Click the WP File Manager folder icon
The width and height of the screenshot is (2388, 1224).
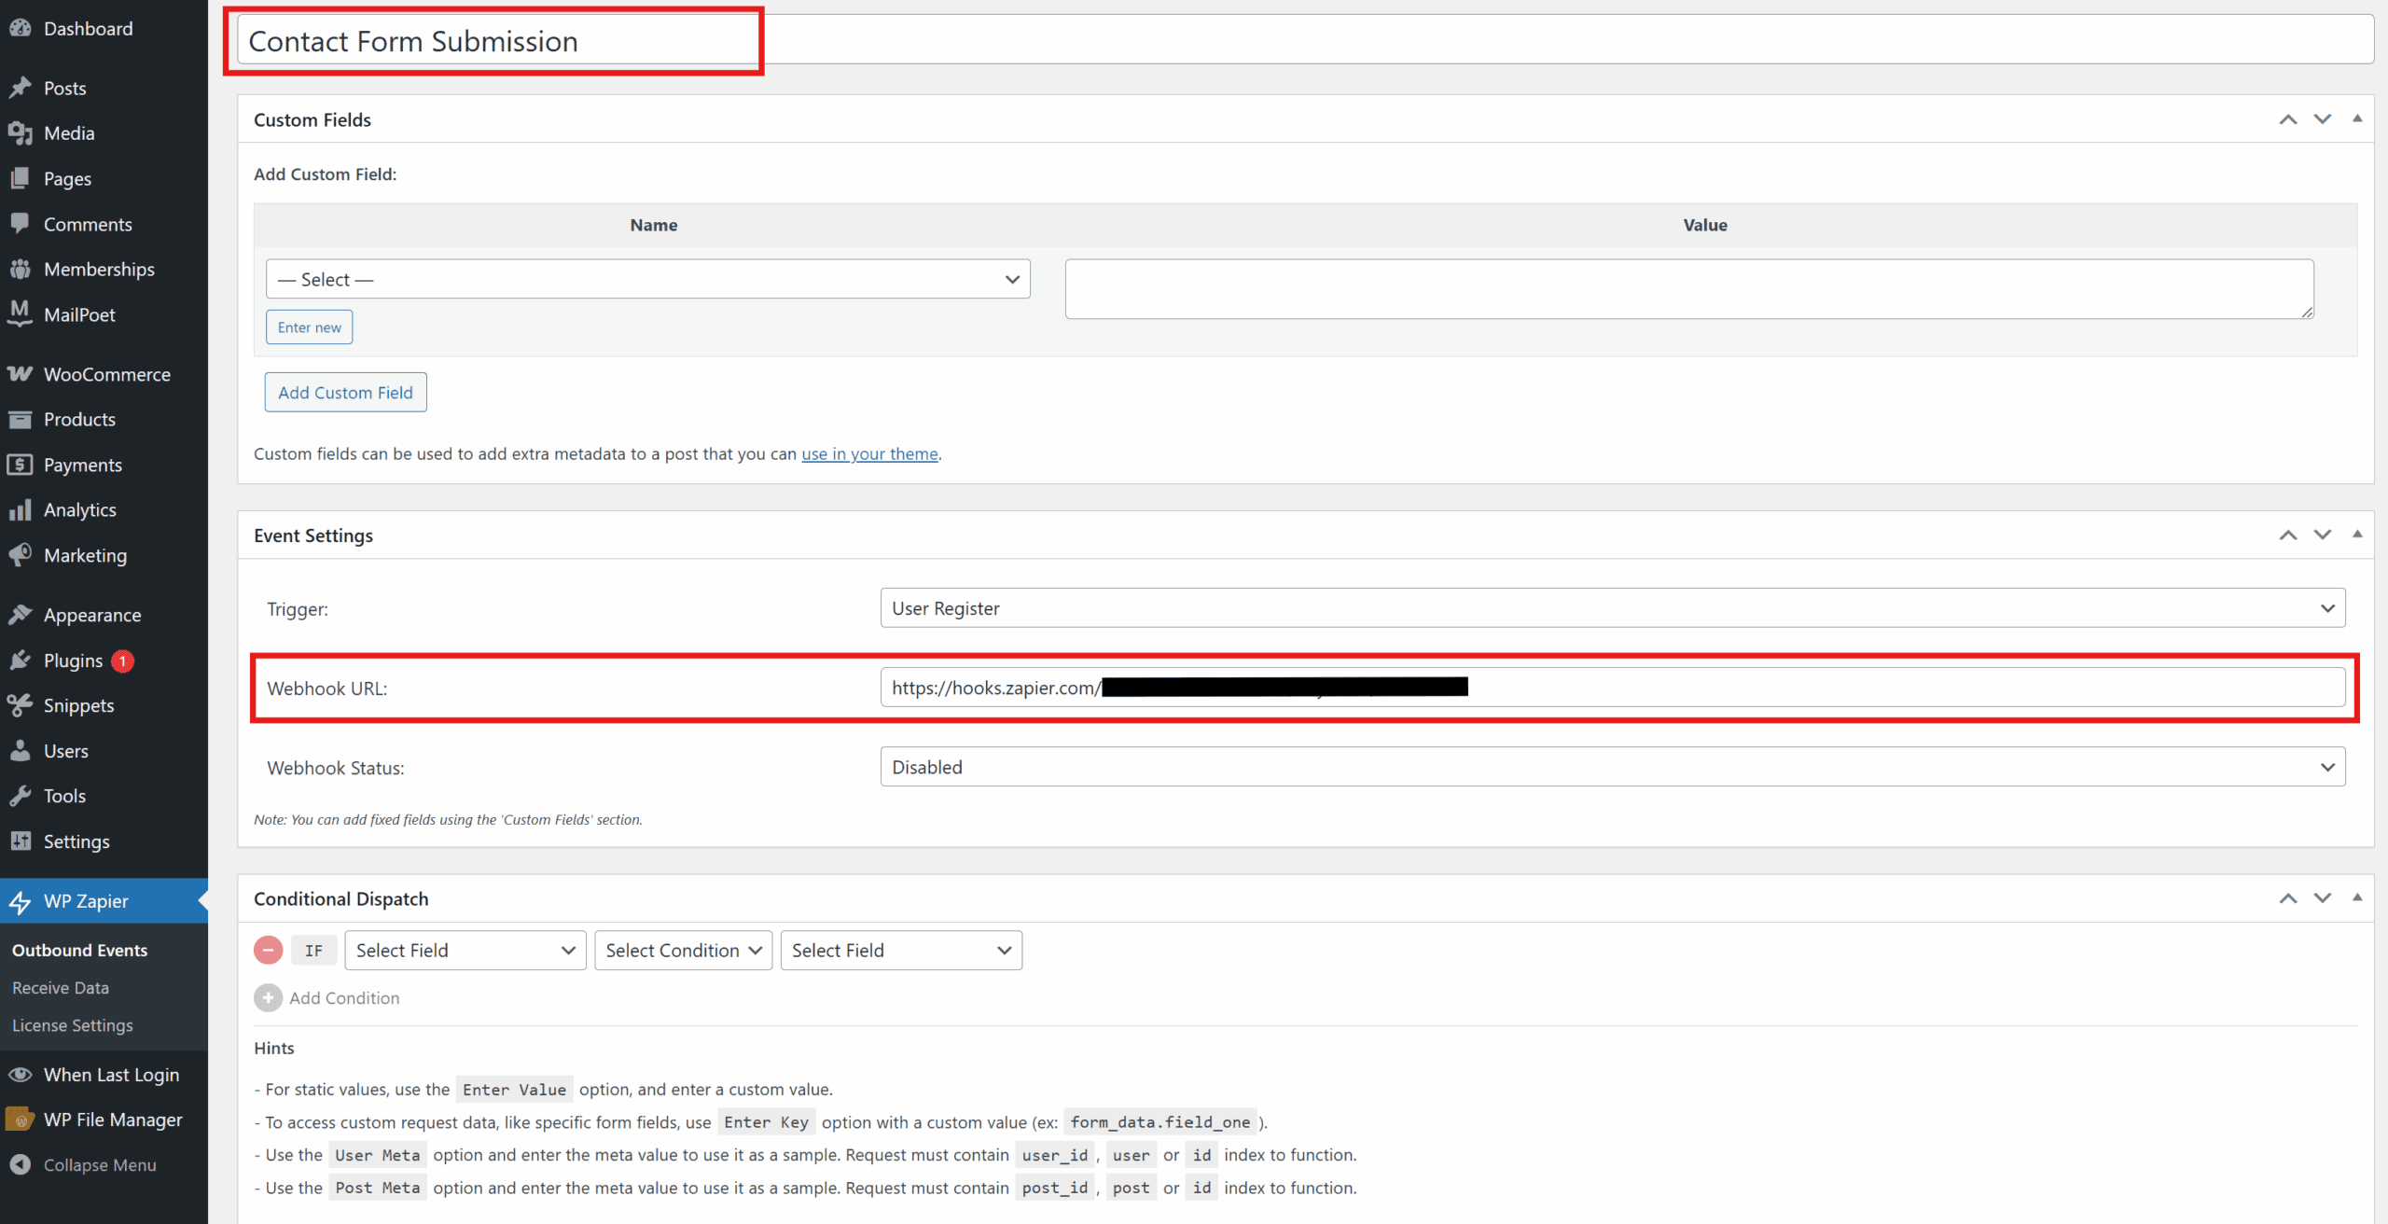coord(21,1120)
